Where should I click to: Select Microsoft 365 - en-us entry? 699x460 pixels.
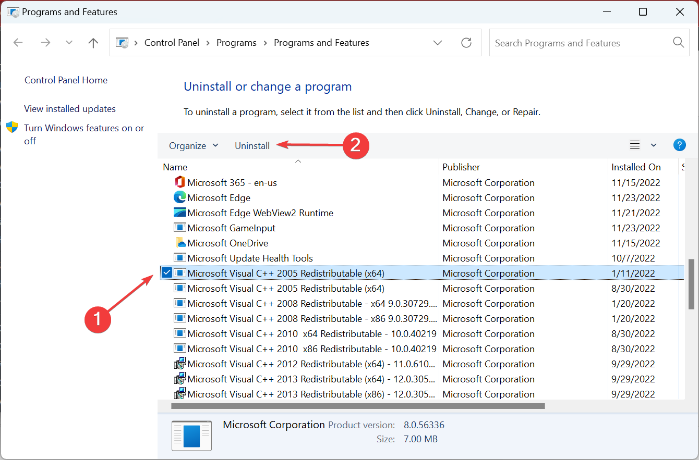232,183
